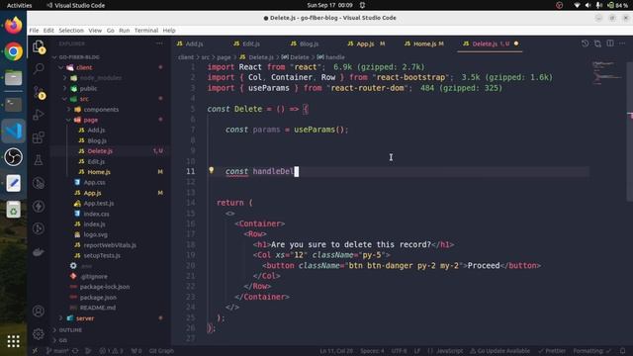Open the Run and Debug view
Viewport: 633px width, 356px height.
[39, 115]
